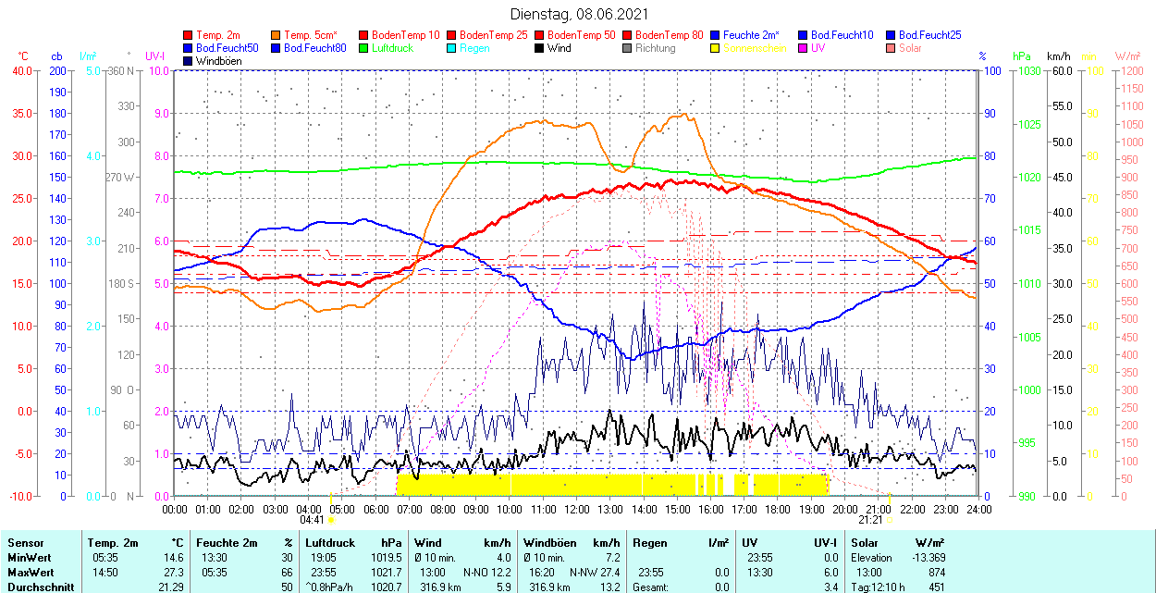The height and width of the screenshot is (593, 1156).
Task: Click the magenta UV legend swatch
Action: coord(804,48)
